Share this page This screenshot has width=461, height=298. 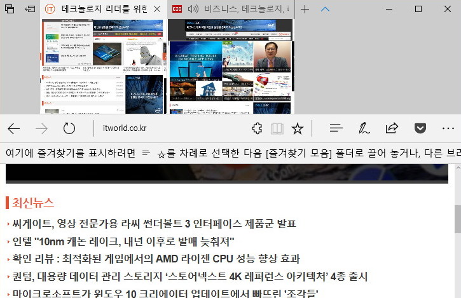pos(392,128)
